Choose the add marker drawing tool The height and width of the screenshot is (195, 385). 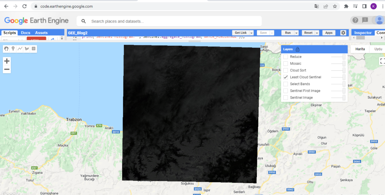click(13, 49)
